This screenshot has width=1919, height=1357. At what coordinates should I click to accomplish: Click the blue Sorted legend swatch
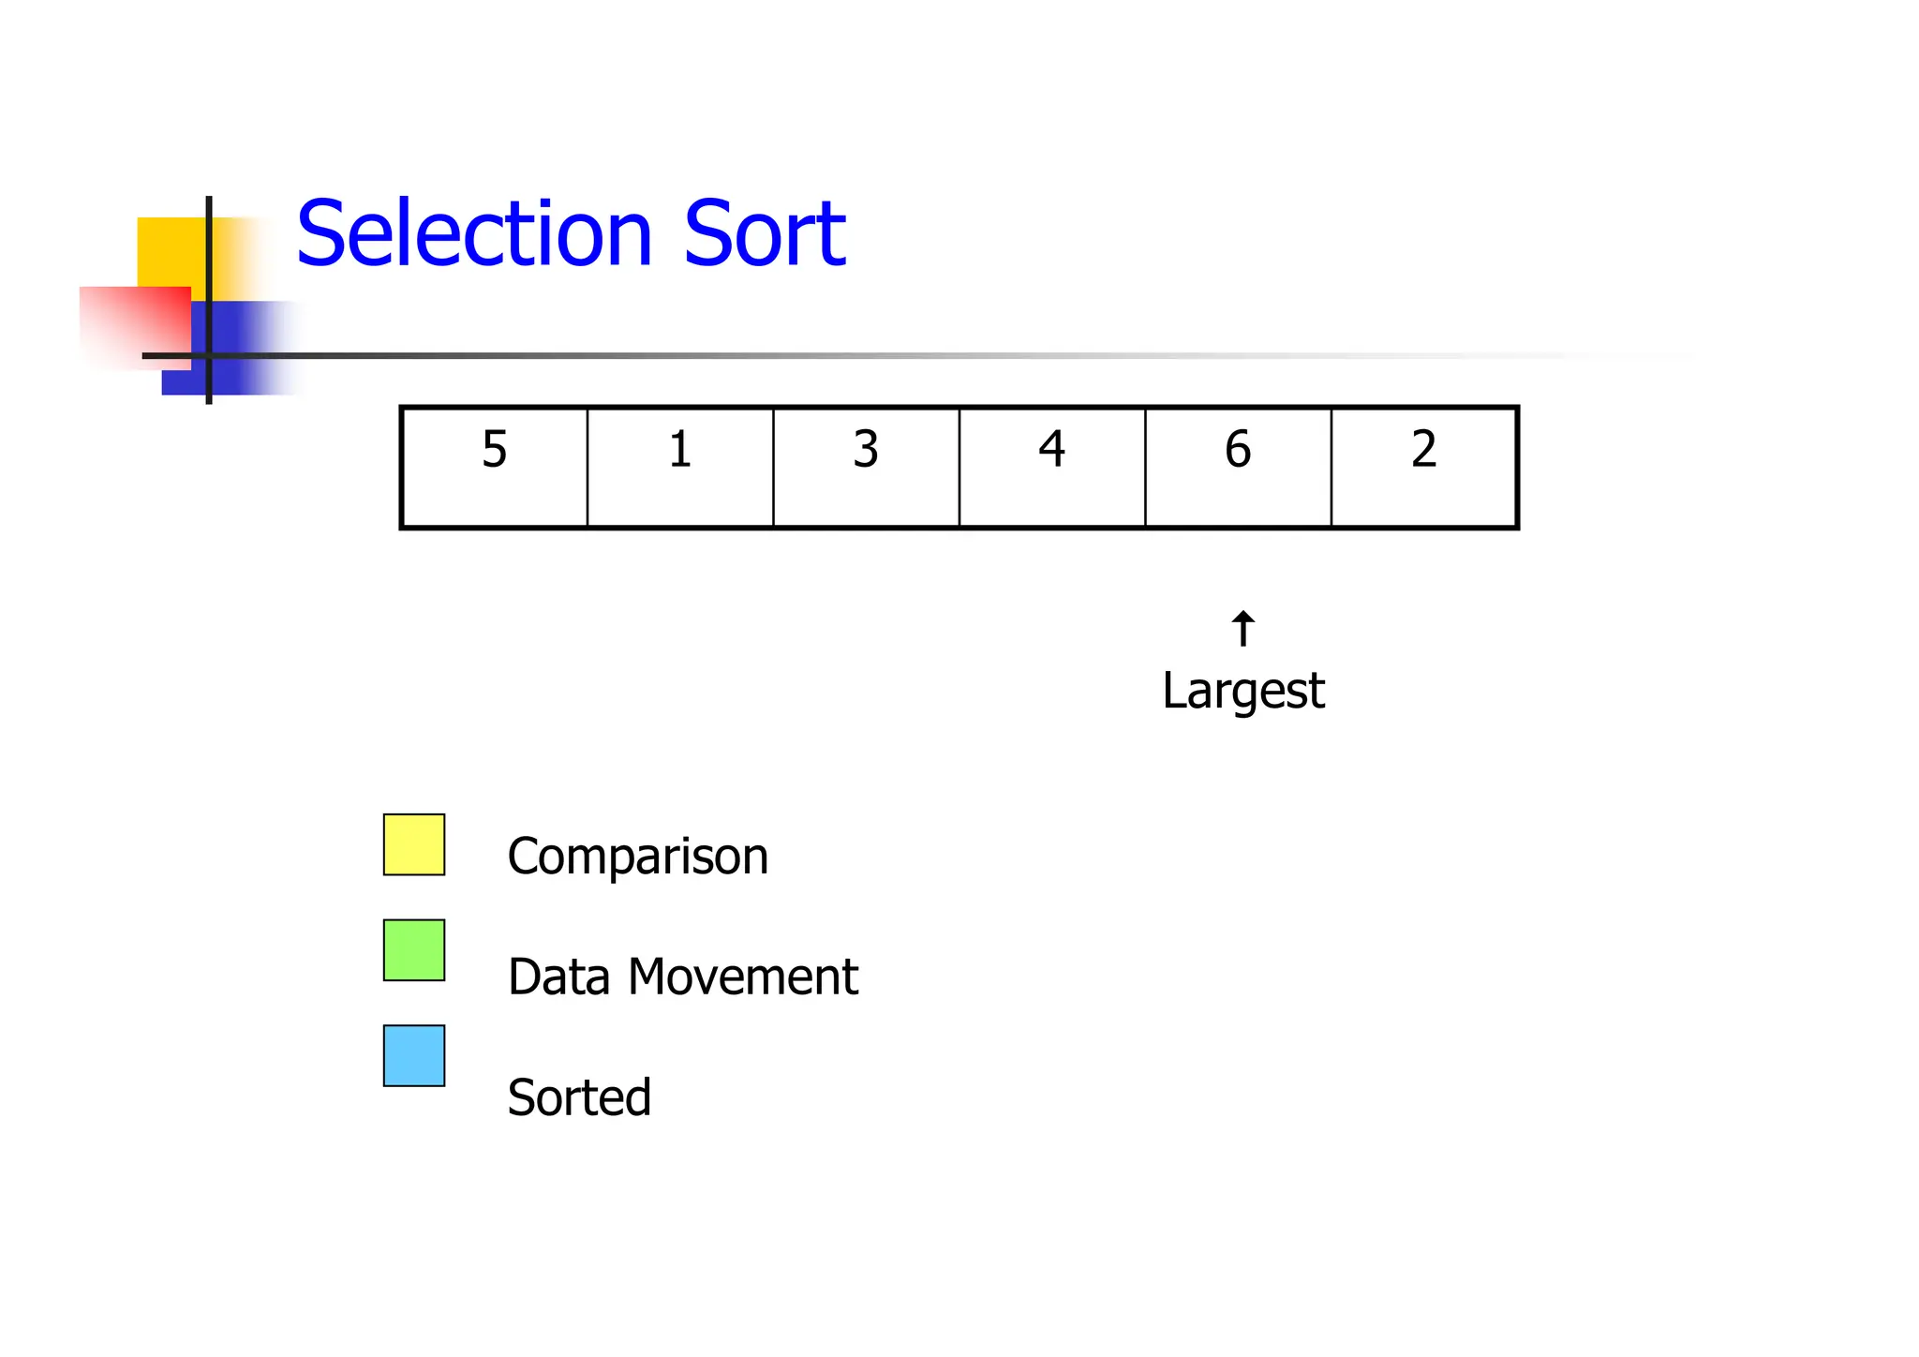pos(414,1055)
